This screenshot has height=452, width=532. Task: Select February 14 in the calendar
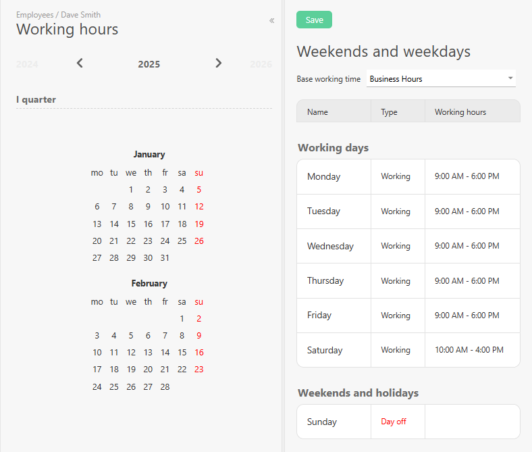[165, 353]
